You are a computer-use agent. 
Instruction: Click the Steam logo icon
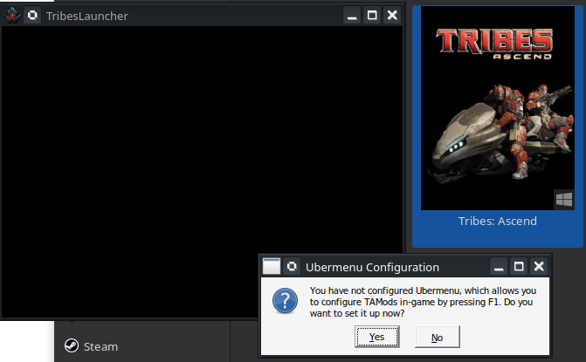pyautogui.click(x=72, y=345)
